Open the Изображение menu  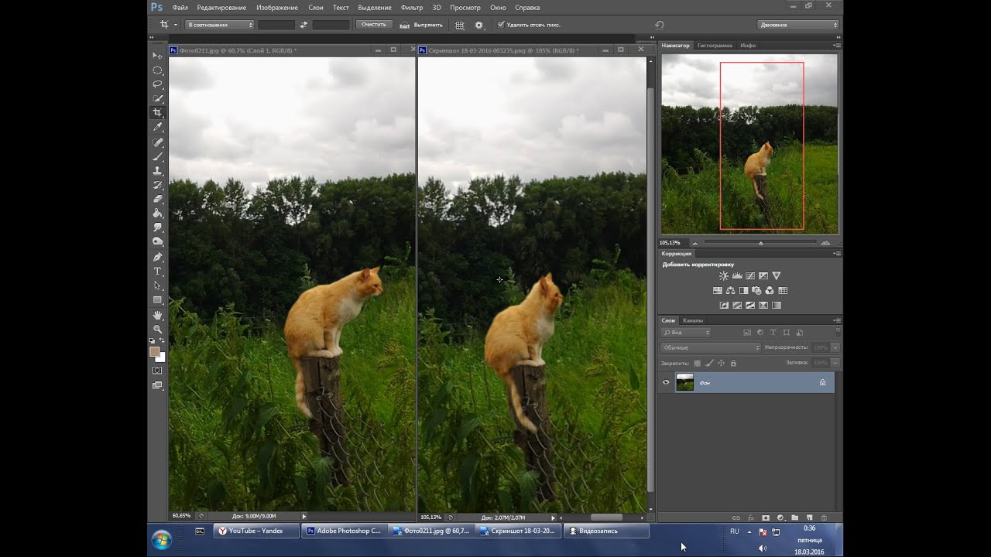(277, 8)
